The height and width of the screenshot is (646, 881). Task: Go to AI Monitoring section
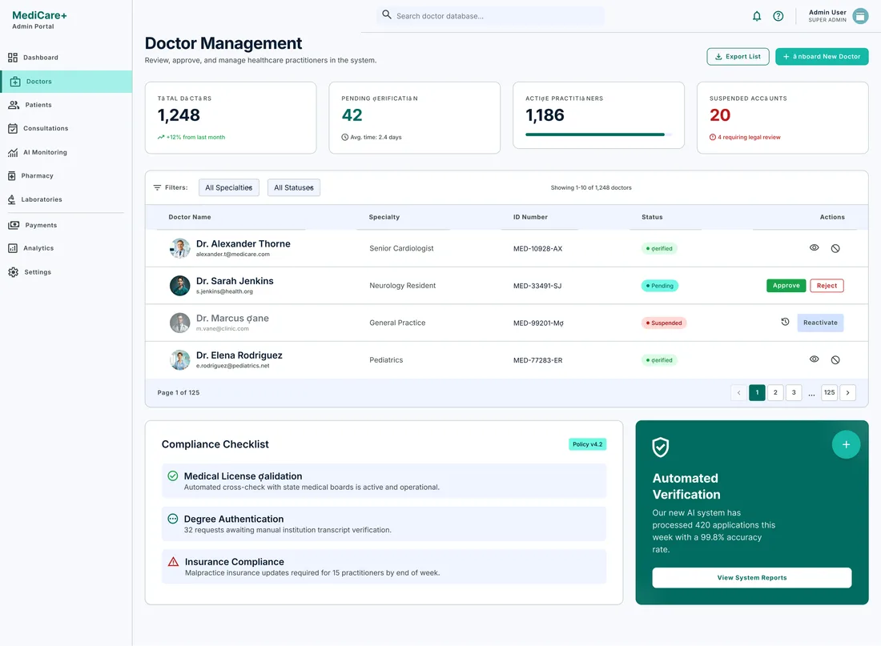click(x=66, y=152)
